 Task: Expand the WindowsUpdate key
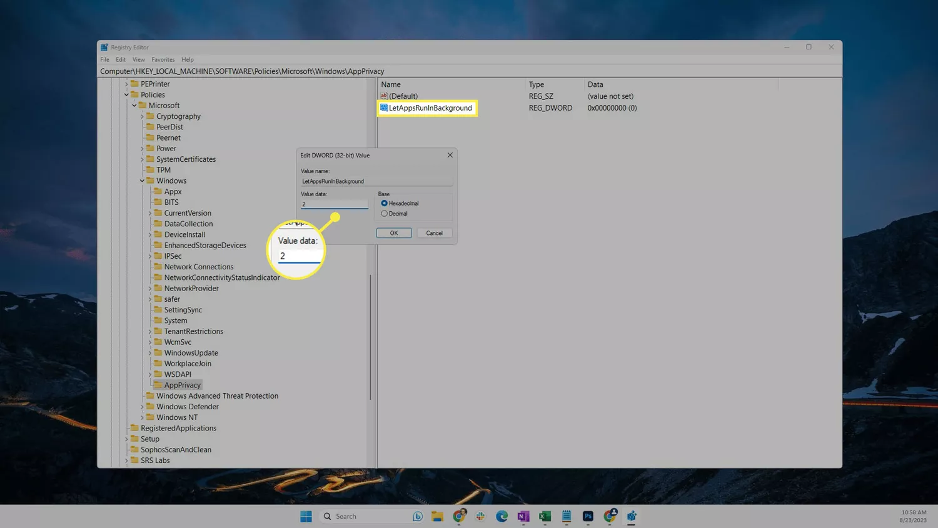(x=150, y=353)
